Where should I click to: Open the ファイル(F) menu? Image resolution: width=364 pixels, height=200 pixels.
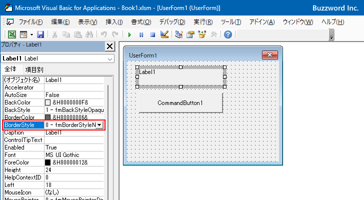click(x=30, y=22)
